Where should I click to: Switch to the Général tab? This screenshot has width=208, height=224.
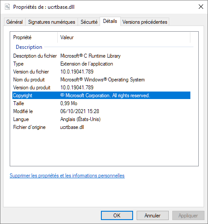pos(15,22)
